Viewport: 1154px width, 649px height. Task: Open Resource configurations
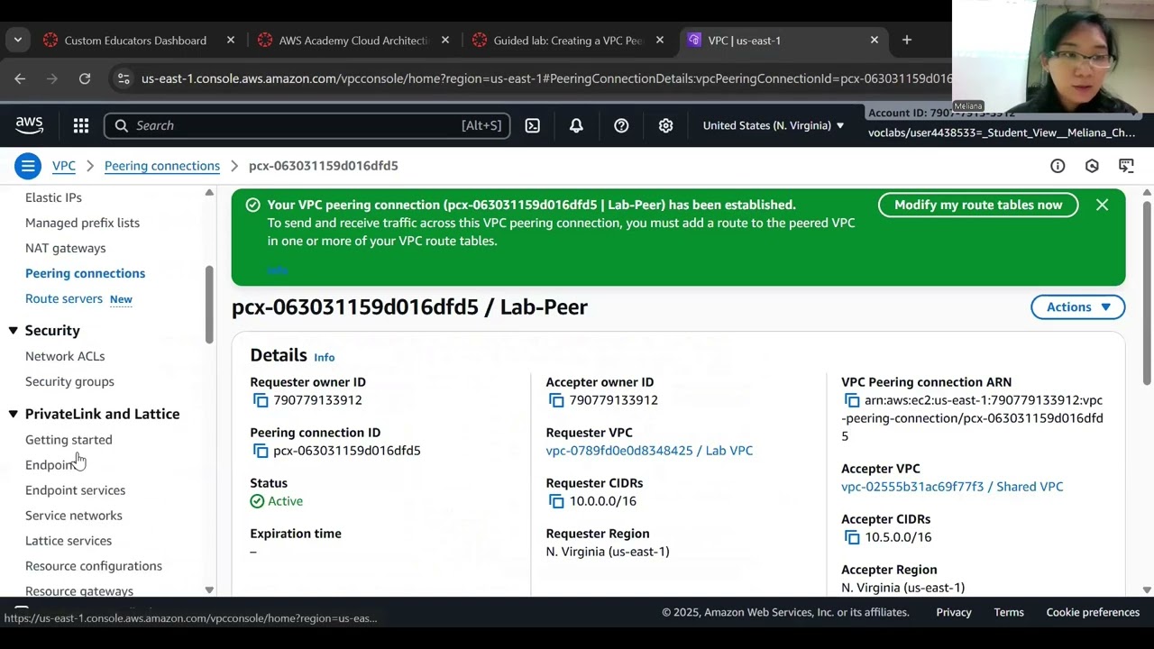(x=94, y=566)
